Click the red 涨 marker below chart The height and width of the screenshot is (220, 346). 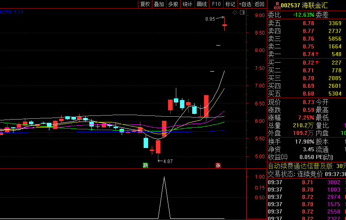(218, 166)
